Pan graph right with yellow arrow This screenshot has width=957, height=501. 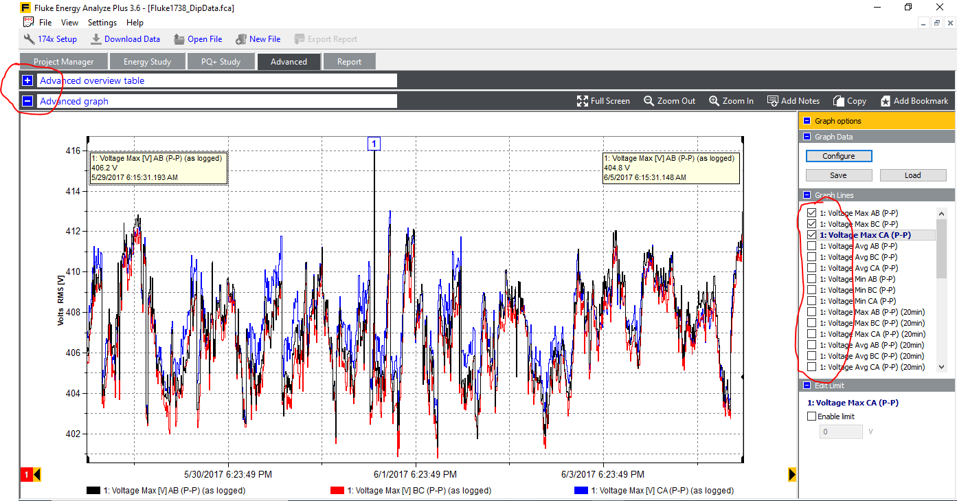(x=793, y=474)
